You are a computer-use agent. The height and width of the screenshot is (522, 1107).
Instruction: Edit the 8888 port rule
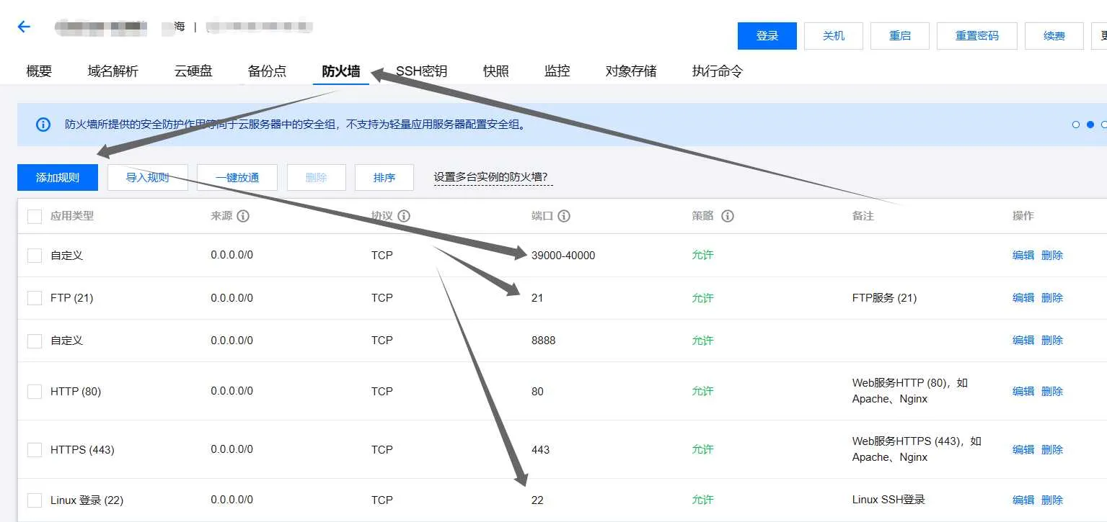pyautogui.click(x=1023, y=341)
